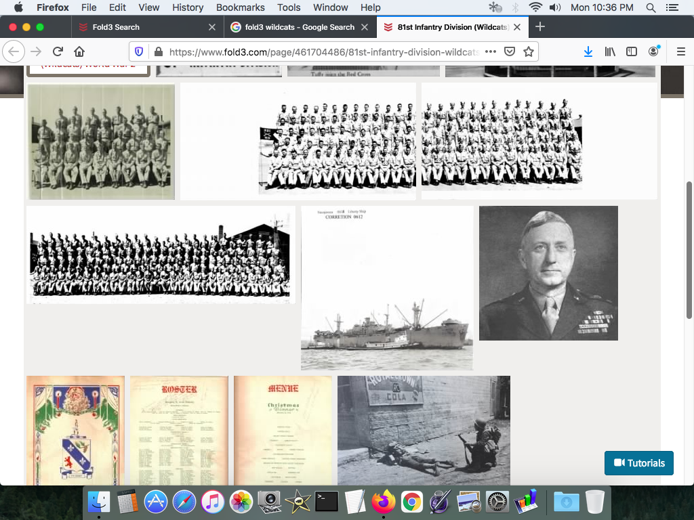
Task: Bookmark this page with the star icon
Action: tap(529, 51)
